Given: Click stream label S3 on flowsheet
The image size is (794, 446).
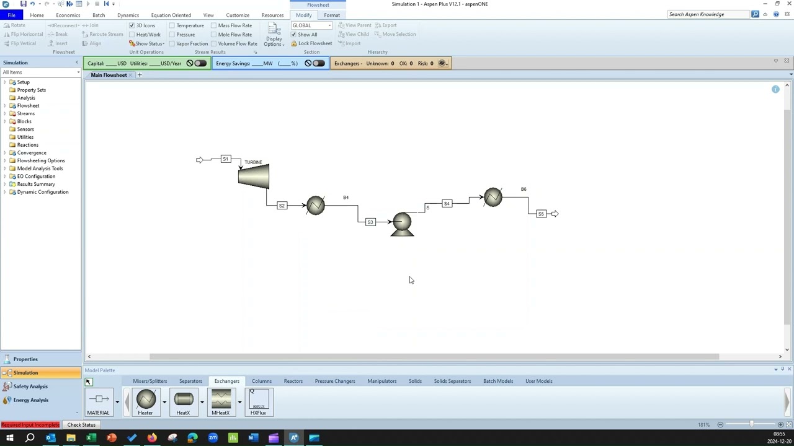Looking at the screenshot, I should click(370, 222).
